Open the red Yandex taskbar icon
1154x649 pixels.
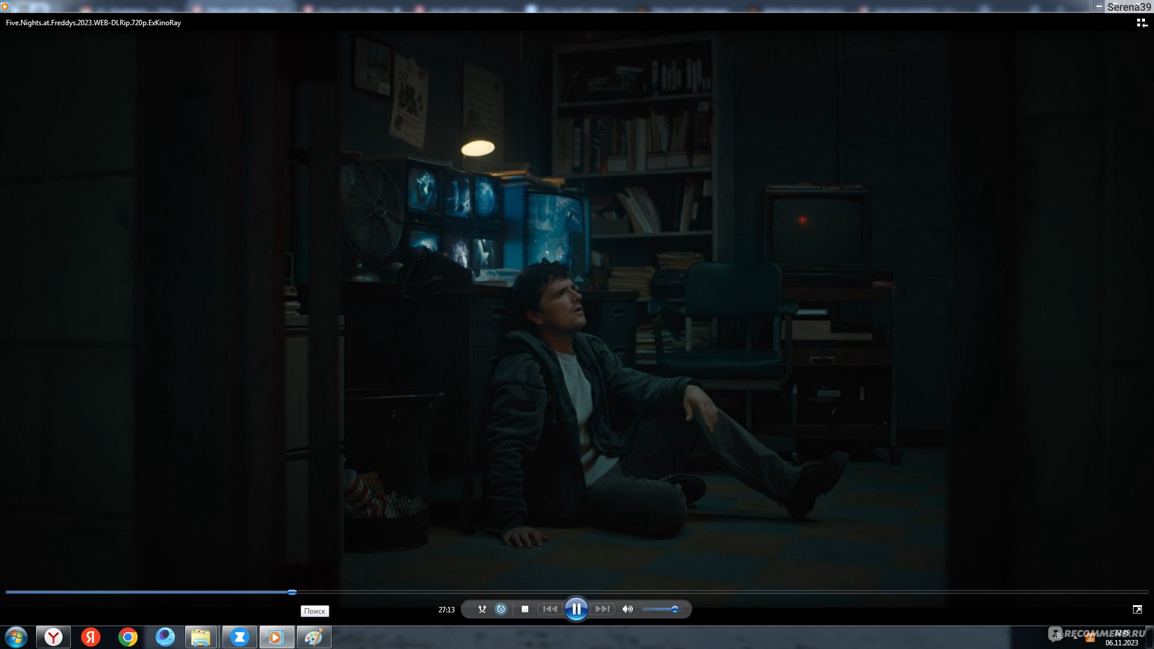[91, 637]
